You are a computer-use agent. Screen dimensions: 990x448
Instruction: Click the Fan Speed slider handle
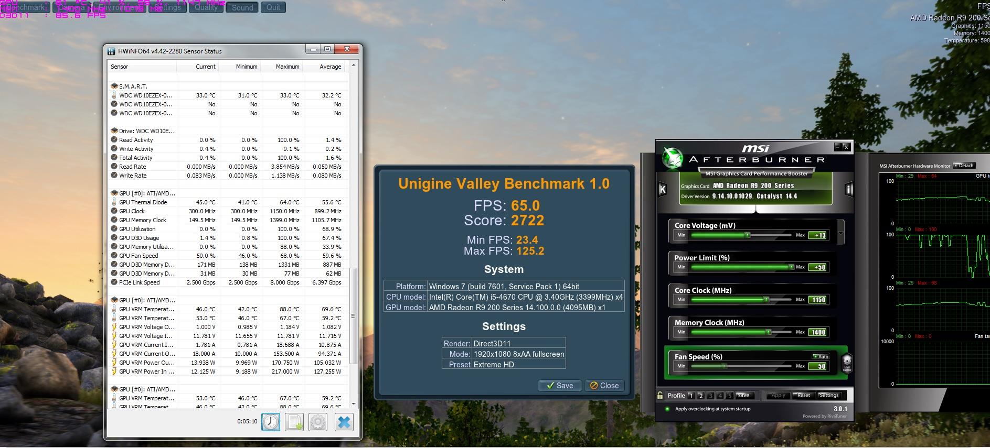point(725,366)
